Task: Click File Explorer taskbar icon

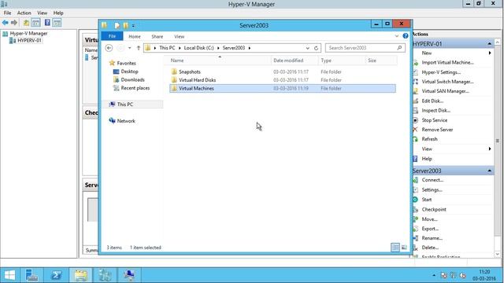Action: coord(80,275)
